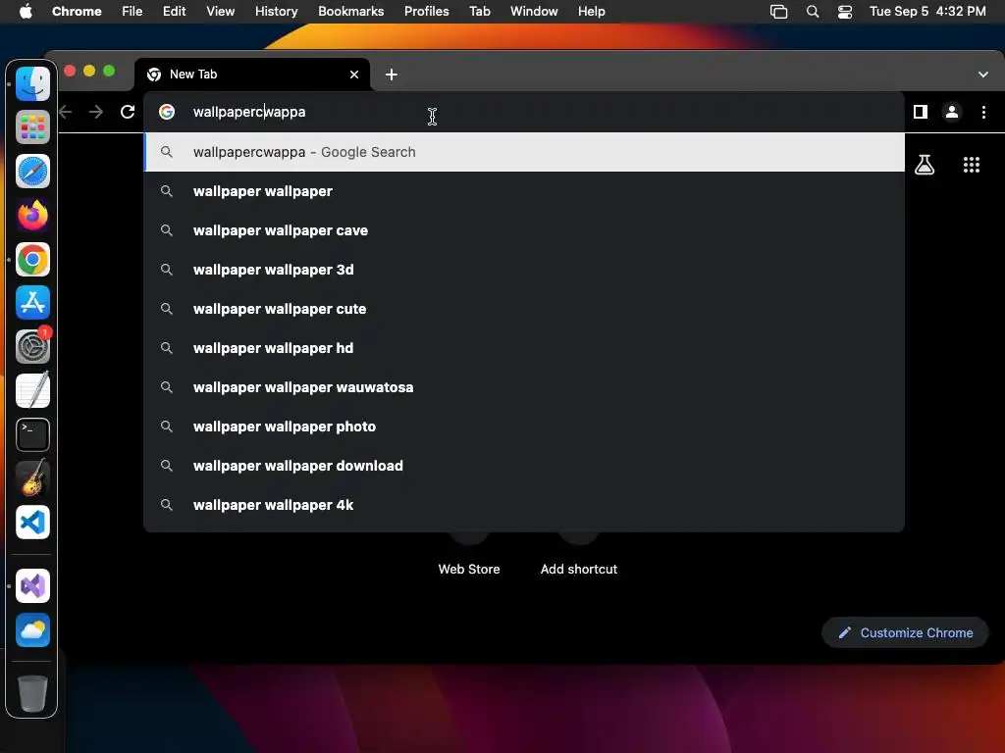Screen dimensions: 1005x753
Task: Open the File menu
Action: (132, 12)
